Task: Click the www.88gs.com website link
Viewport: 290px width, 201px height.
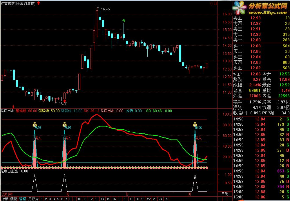Action: (267, 13)
